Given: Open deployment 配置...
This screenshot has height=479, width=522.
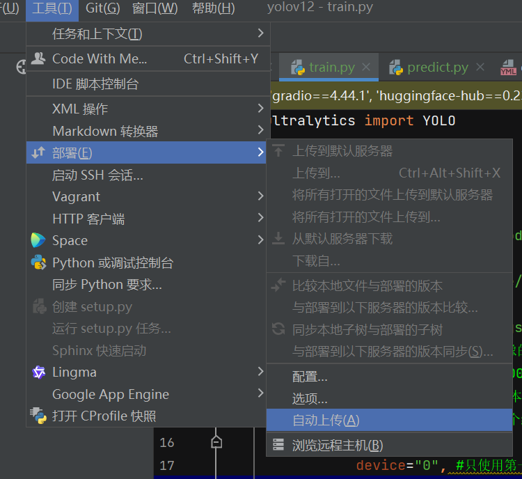Looking at the screenshot, I should [x=389, y=377].
